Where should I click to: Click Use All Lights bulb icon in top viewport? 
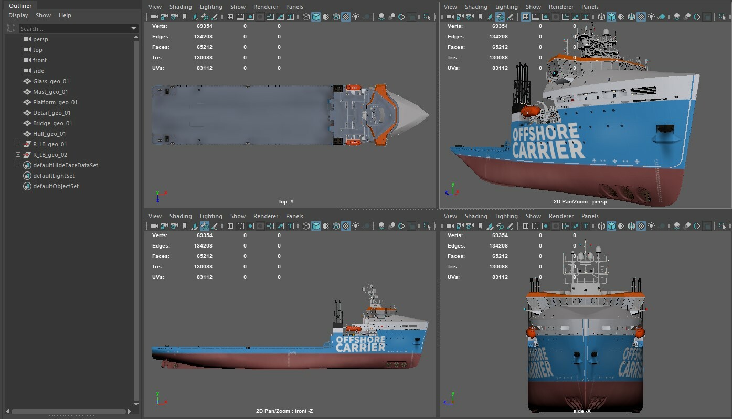(356, 17)
